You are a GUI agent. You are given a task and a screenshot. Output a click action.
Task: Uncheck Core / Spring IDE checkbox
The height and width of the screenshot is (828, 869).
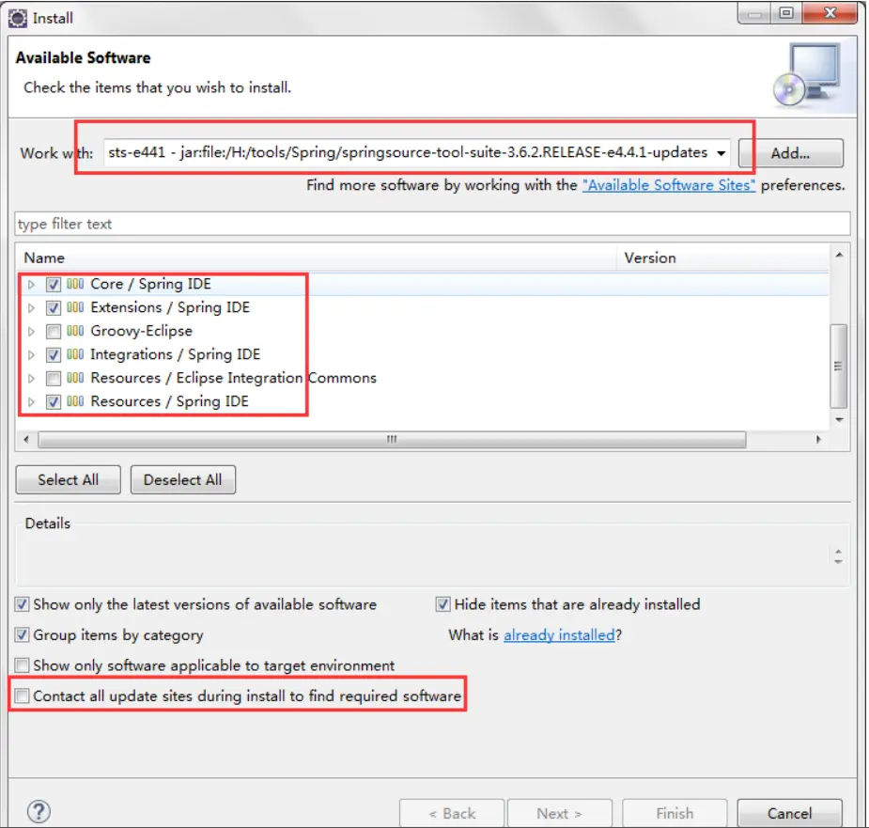(x=54, y=285)
